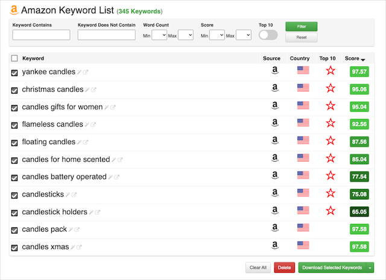386x280 pixels.
Task: Click the 65.05 dark green score badge
Action: click(x=358, y=212)
